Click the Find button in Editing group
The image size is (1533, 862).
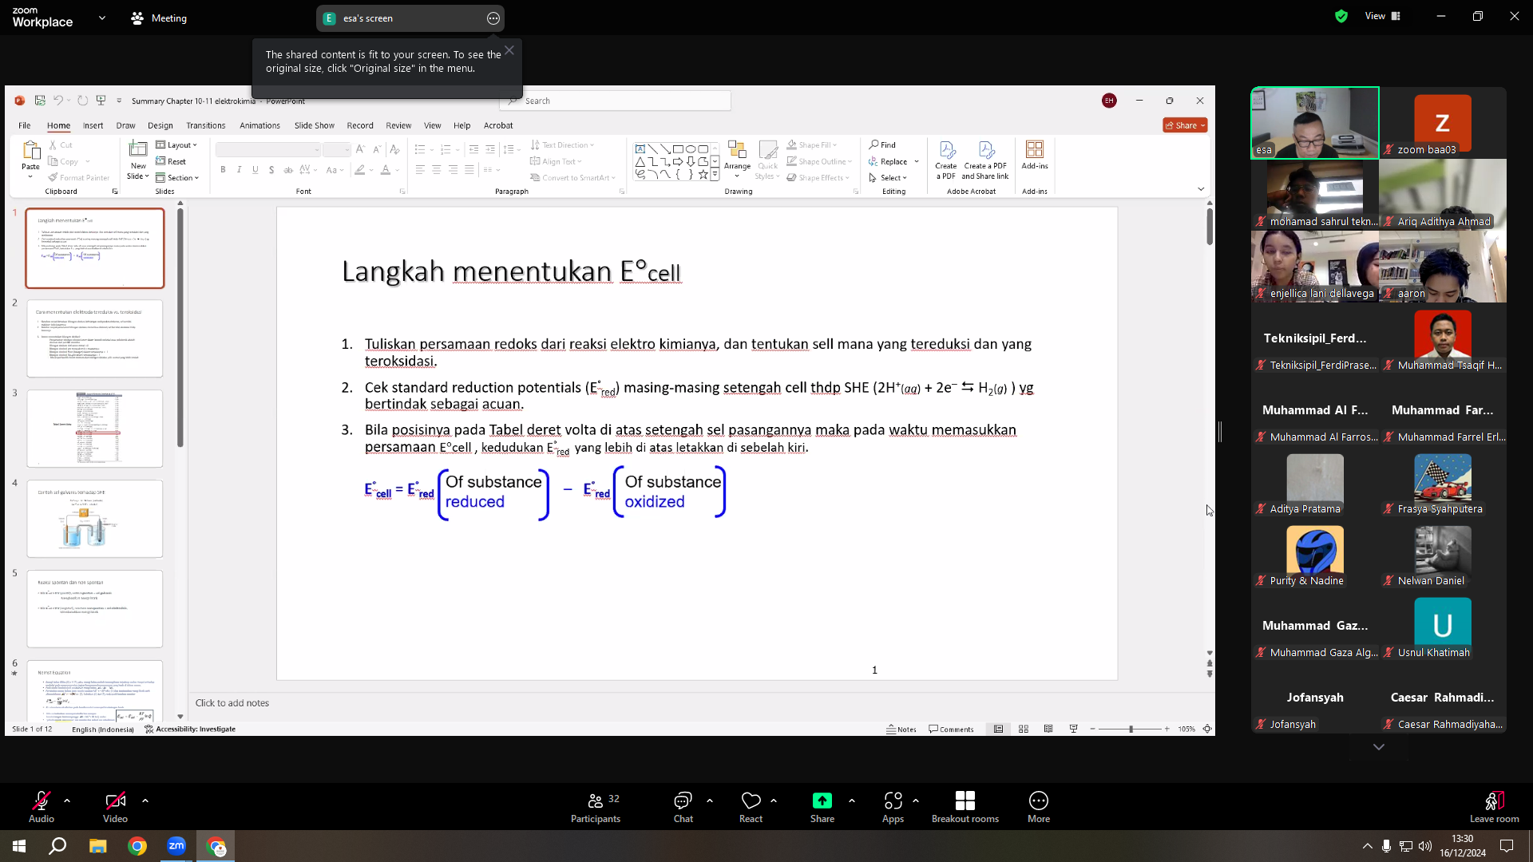pyautogui.click(x=883, y=145)
